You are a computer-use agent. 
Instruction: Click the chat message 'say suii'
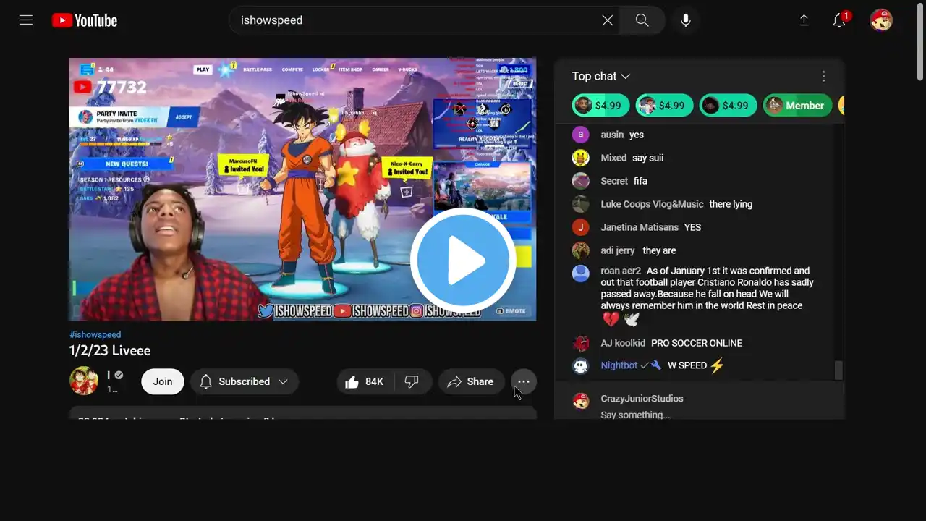647,158
